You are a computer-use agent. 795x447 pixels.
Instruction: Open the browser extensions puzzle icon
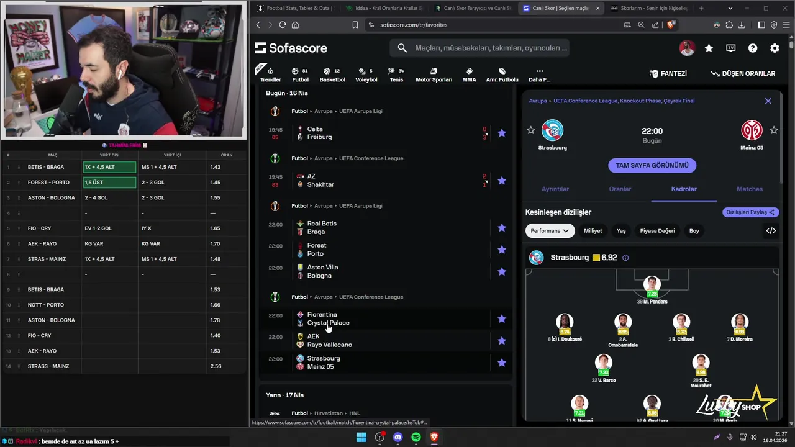729,25
